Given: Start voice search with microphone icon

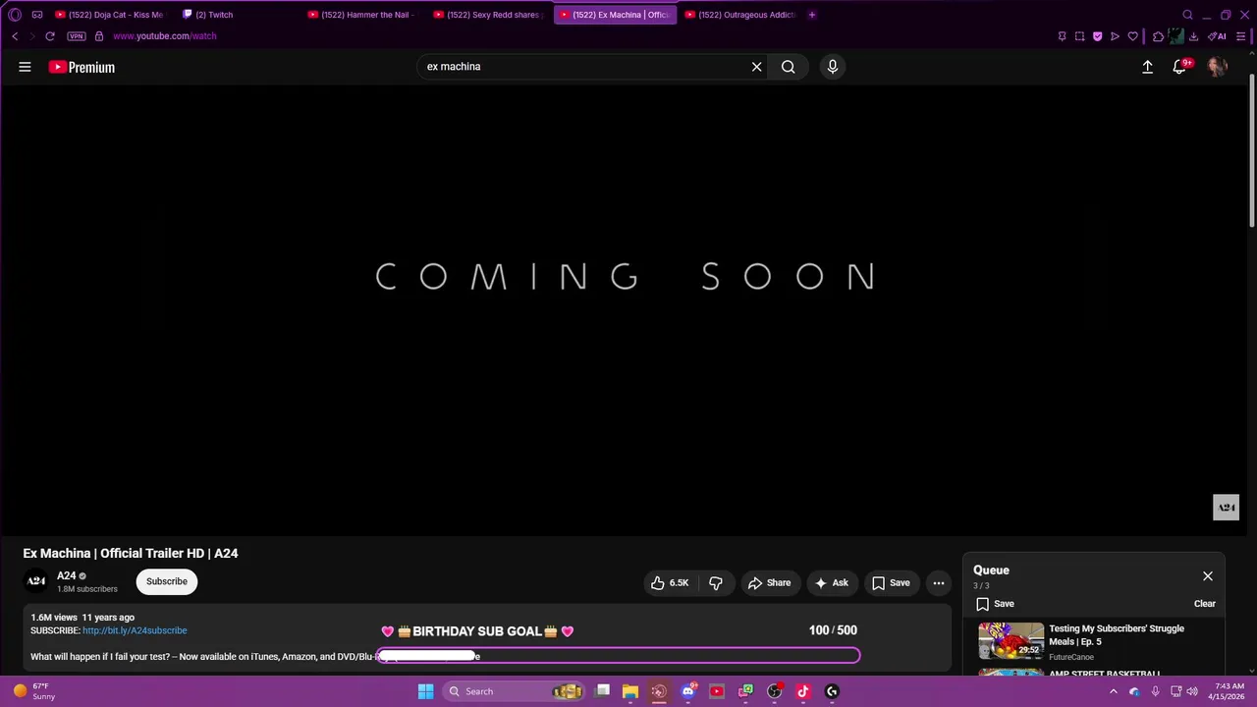Looking at the screenshot, I should tap(832, 67).
